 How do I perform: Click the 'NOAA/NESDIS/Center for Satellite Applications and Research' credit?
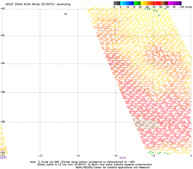point(113,167)
